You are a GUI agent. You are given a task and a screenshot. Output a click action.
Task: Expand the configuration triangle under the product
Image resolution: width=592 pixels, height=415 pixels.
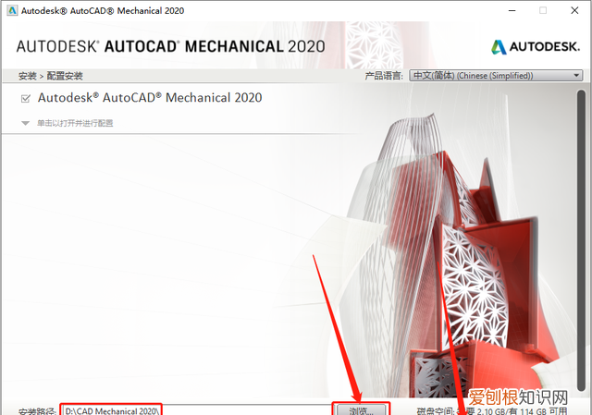(x=25, y=123)
